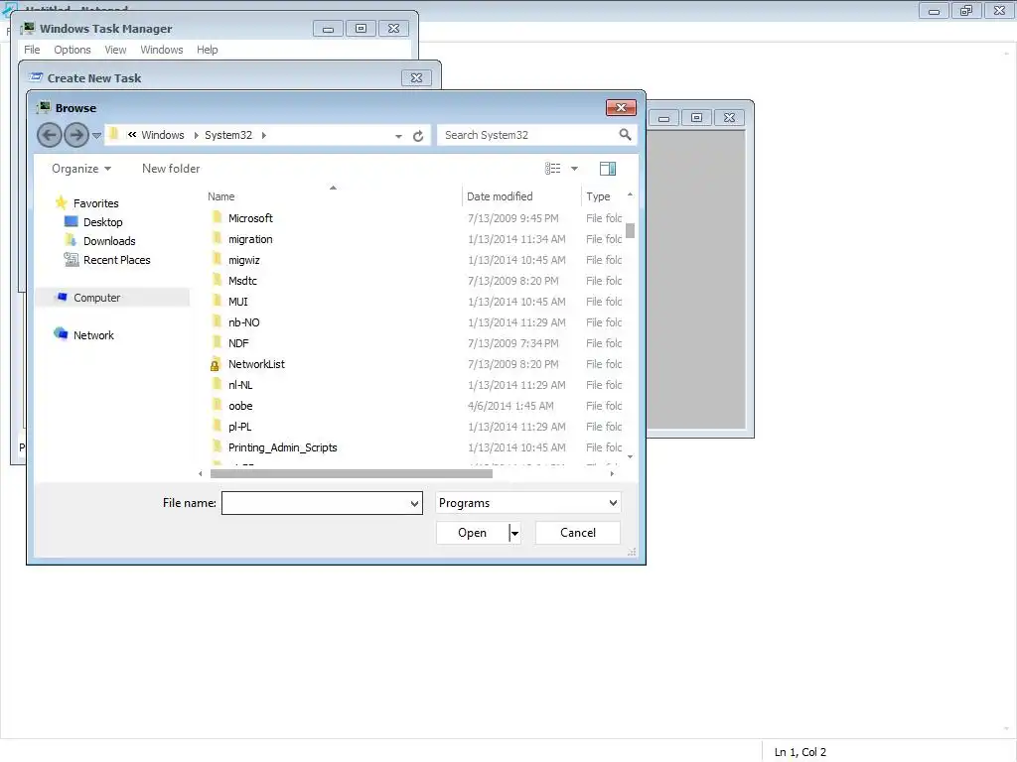The width and height of the screenshot is (1017, 762).
Task: Expand the arrow between Windows and System32
Action: (x=196, y=135)
